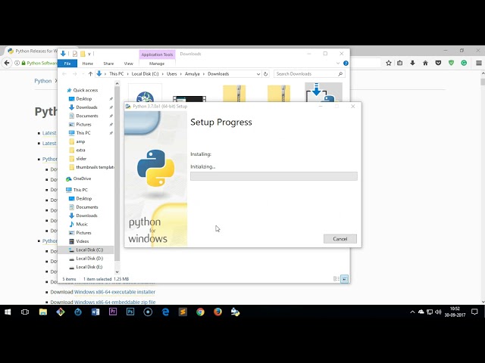
Task: Launch Premiere Pro from the taskbar
Action: (113, 312)
